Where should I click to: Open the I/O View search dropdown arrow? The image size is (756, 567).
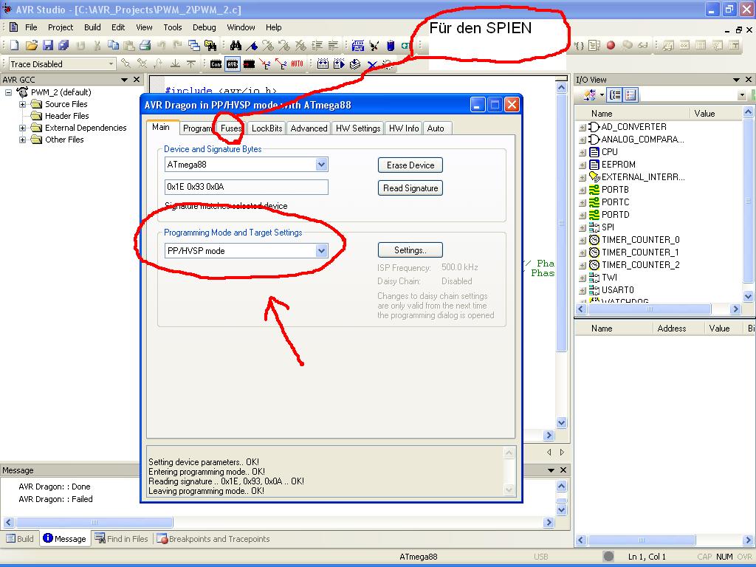tap(742, 95)
